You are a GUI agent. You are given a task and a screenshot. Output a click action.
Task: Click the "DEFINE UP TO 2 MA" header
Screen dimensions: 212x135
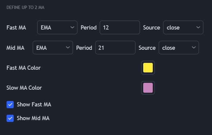coord(25,7)
